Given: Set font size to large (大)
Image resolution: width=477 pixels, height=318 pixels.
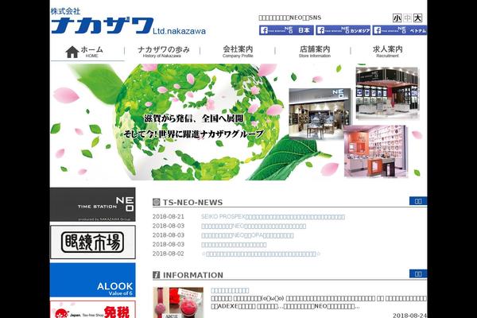Looking at the screenshot, I should (x=418, y=18).
